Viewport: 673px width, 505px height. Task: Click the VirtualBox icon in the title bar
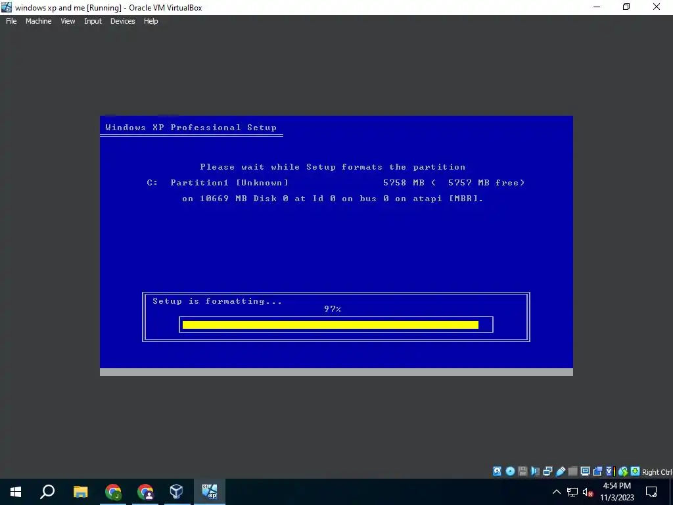7,7
